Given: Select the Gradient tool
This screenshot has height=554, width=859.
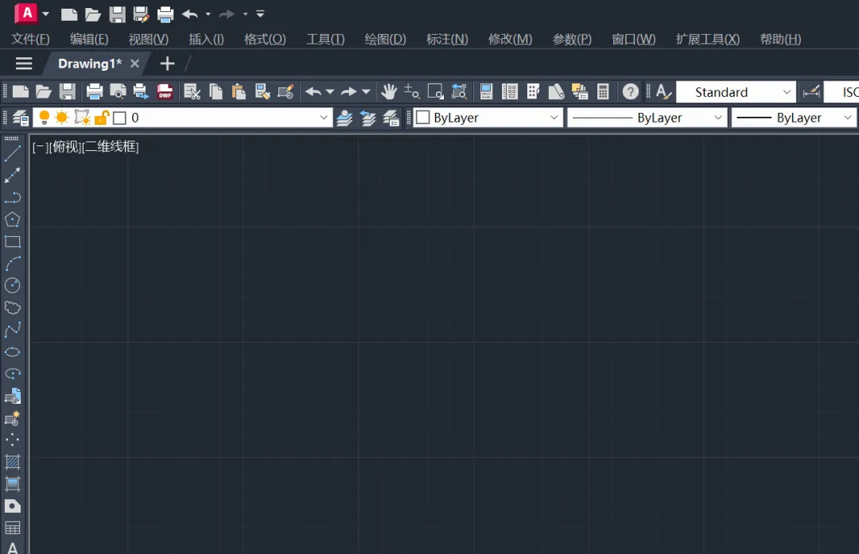Looking at the screenshot, I should [12, 484].
